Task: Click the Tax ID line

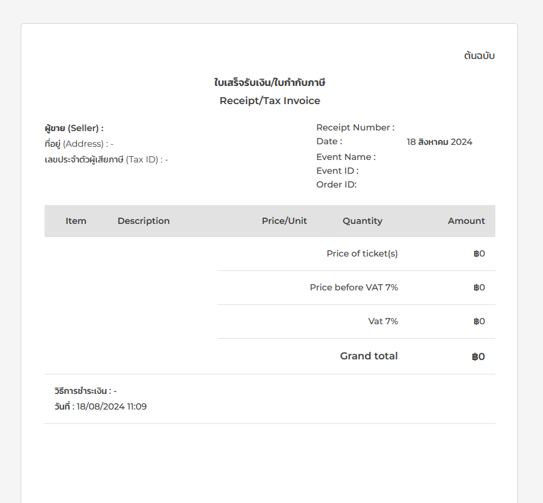Action: (x=107, y=159)
